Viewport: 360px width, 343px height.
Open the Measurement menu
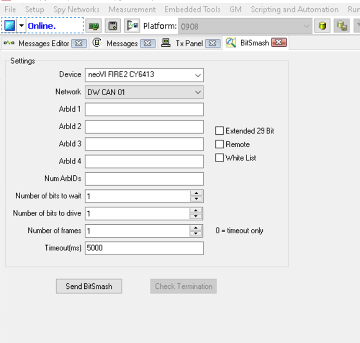132,9
